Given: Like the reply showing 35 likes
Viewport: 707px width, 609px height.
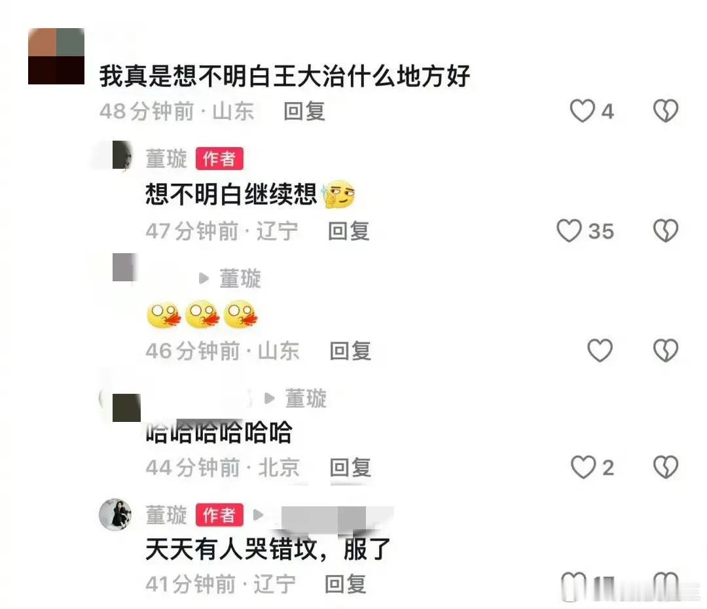Looking at the screenshot, I should 569,231.
